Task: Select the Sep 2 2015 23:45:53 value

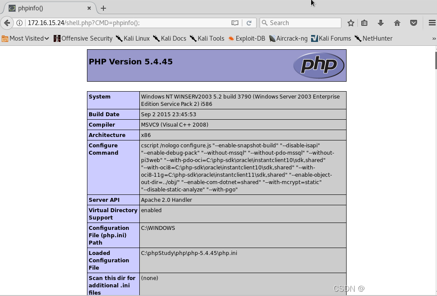Action: click(169, 115)
